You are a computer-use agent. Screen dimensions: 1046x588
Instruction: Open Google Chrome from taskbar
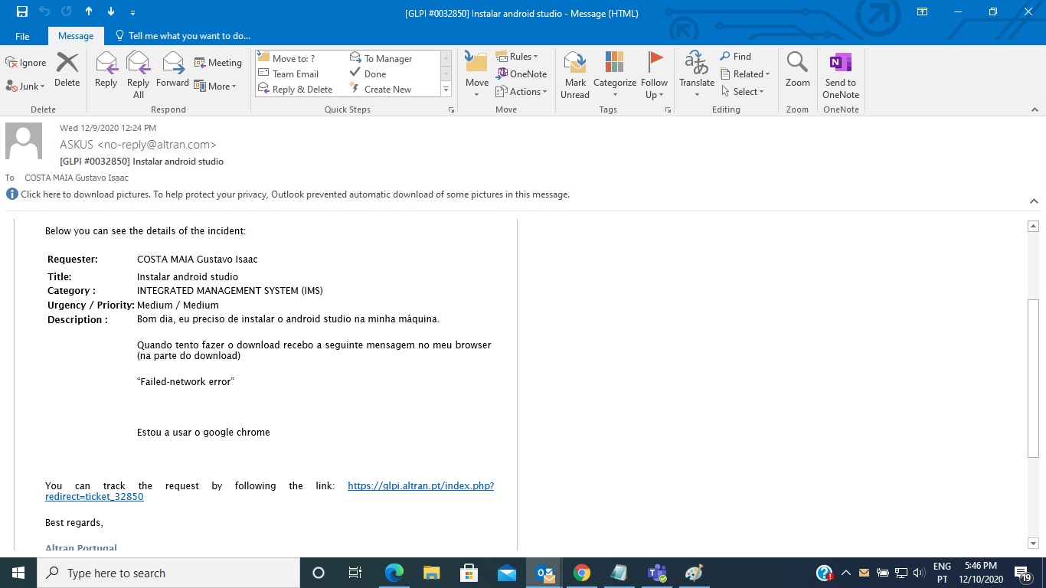tap(582, 573)
